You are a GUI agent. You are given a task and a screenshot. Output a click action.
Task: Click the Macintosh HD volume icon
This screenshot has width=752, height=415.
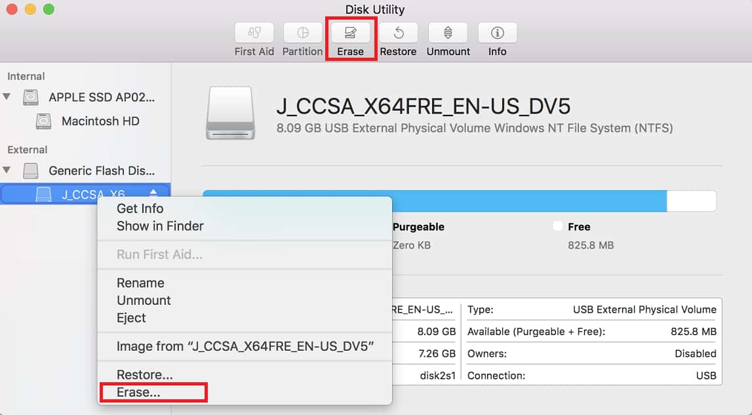[x=44, y=121]
